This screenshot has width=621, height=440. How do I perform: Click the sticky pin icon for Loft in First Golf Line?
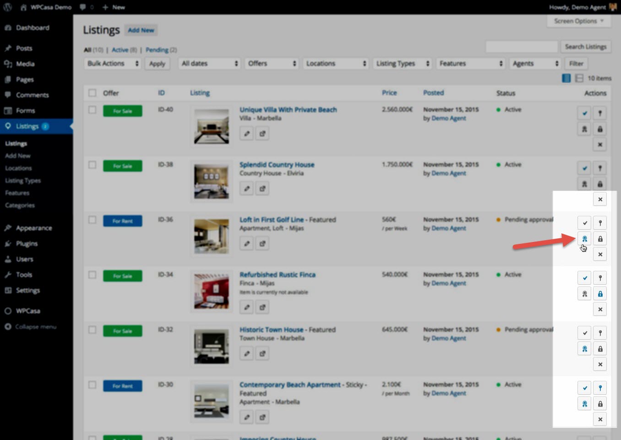(x=600, y=223)
